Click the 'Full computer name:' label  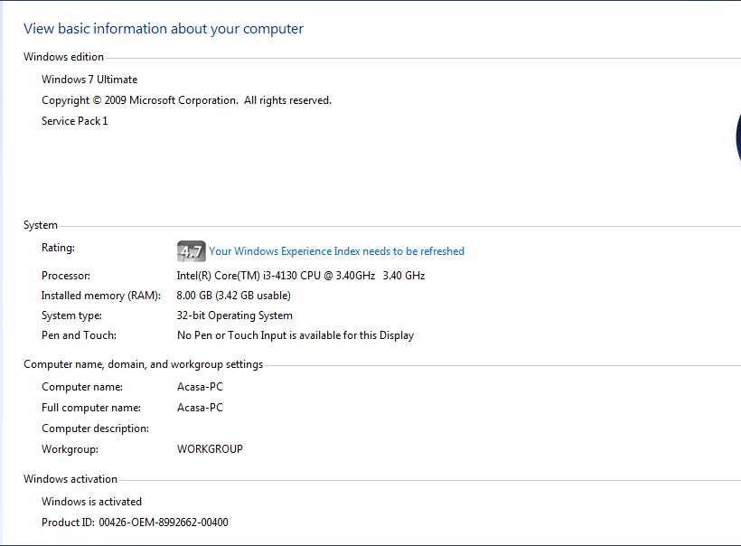[x=91, y=408]
